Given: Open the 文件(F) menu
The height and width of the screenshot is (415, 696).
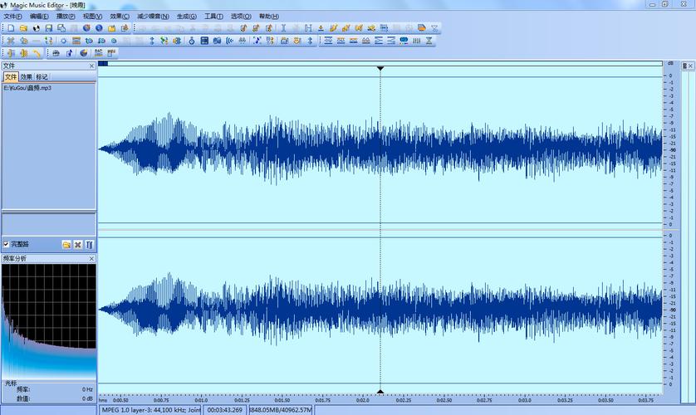Looking at the screenshot, I should click(12, 17).
